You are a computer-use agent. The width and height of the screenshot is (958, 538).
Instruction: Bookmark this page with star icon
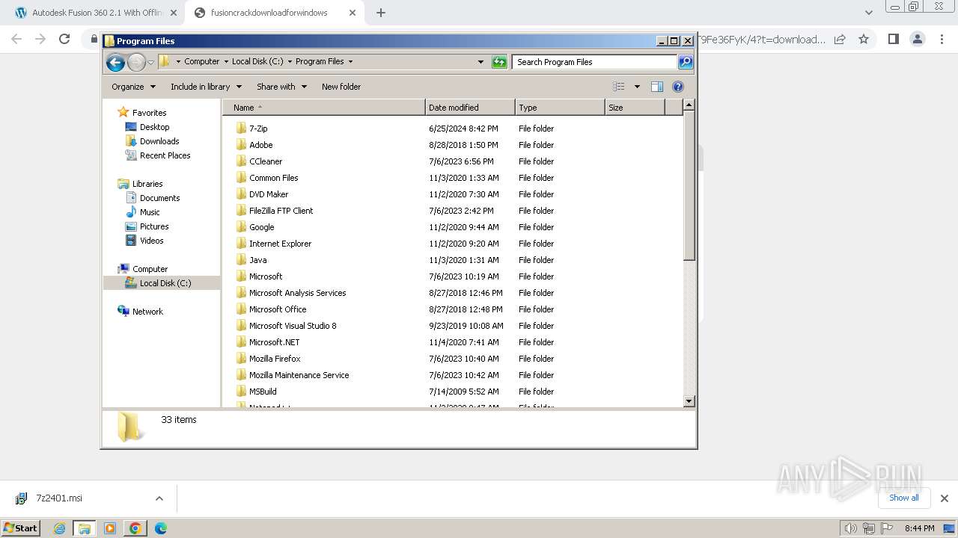pos(864,39)
